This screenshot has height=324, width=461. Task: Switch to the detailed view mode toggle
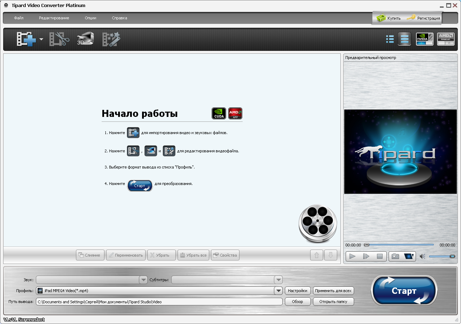coord(404,39)
